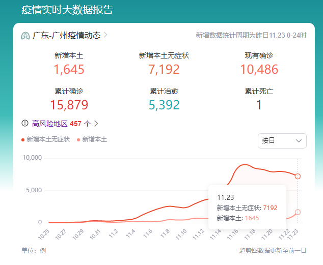Toggle the 新增本土 series in the legend
The image size is (323, 265).
tap(94, 139)
